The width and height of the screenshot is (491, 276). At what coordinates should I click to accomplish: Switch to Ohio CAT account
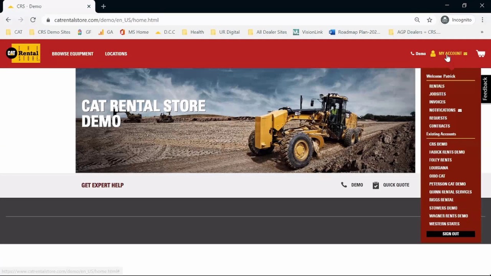[x=437, y=176]
